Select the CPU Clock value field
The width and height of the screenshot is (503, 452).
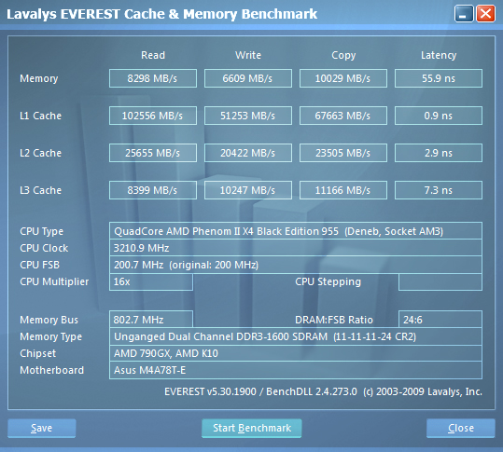click(x=296, y=248)
